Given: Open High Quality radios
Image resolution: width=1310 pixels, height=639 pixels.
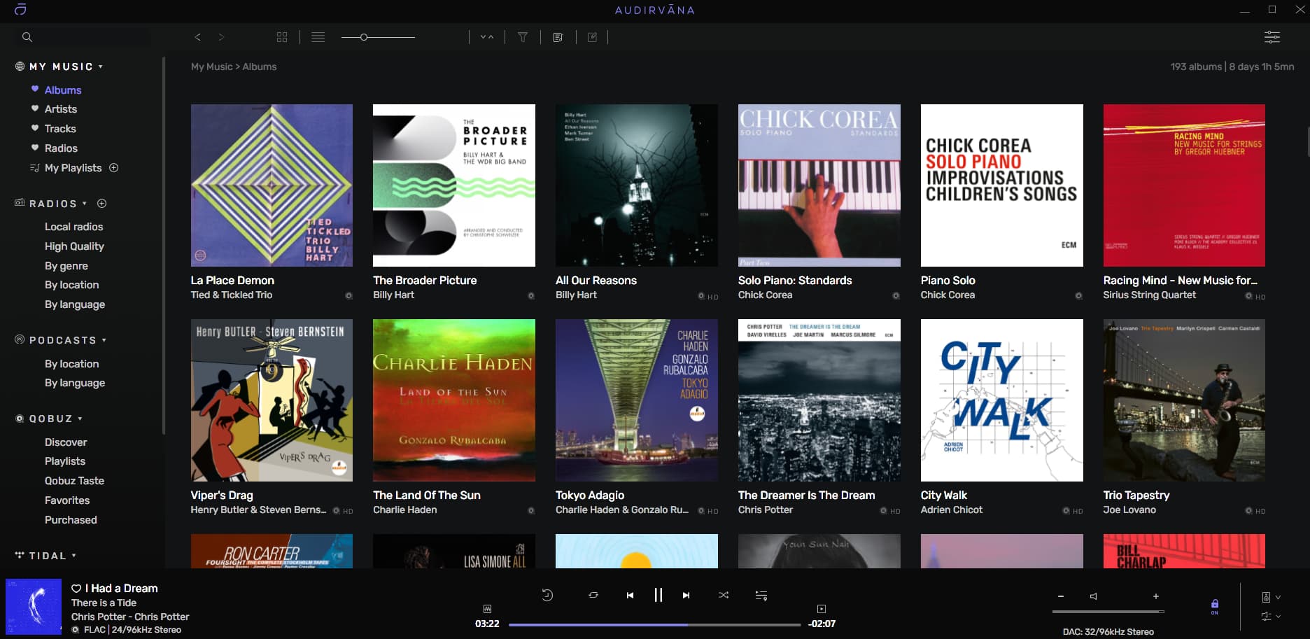Looking at the screenshot, I should (x=74, y=246).
